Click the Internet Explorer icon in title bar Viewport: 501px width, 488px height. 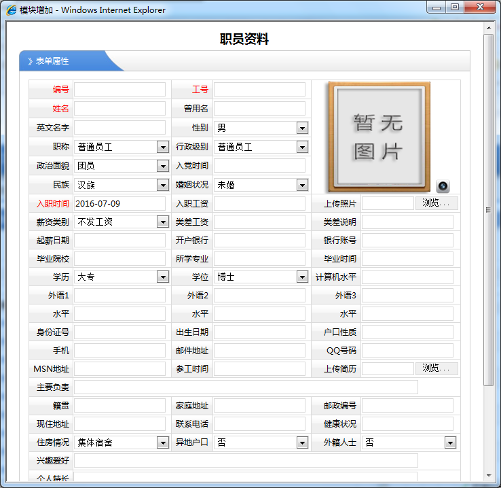[x=11, y=10]
